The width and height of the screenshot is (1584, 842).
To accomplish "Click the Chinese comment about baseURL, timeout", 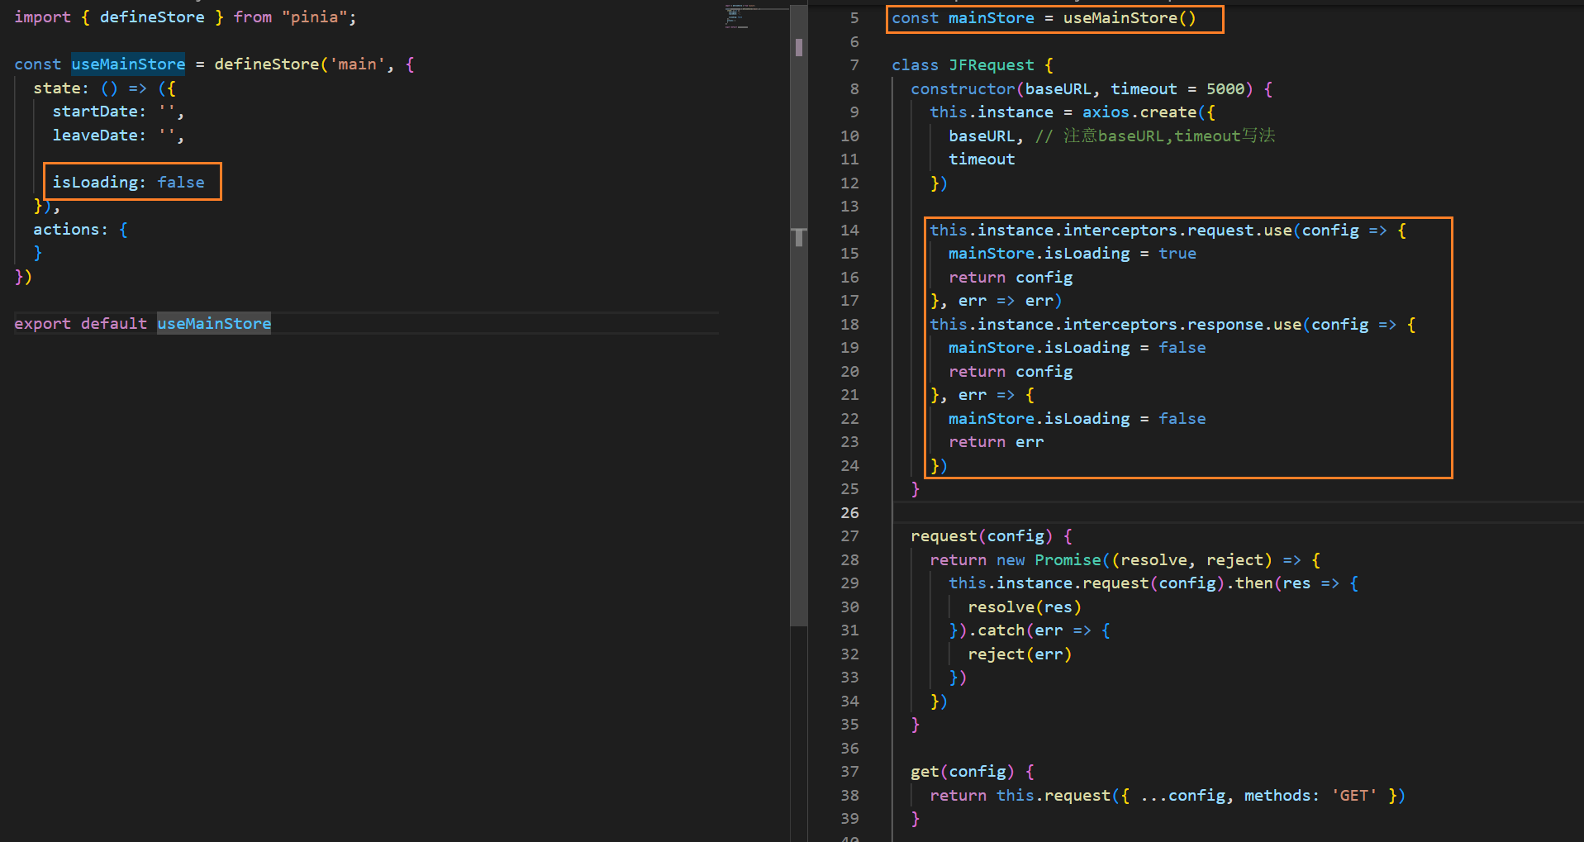I will (x=1155, y=136).
